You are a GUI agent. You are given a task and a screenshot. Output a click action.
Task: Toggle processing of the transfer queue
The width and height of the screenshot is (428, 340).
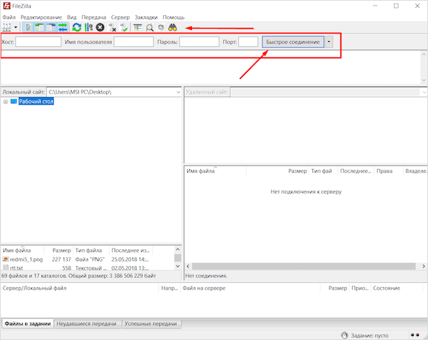[89, 28]
